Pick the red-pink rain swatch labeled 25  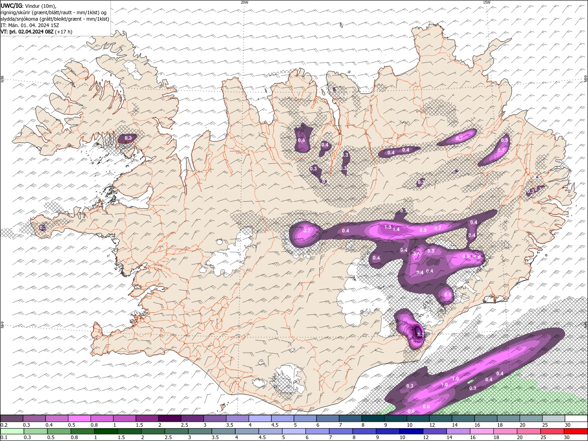click(552, 431)
